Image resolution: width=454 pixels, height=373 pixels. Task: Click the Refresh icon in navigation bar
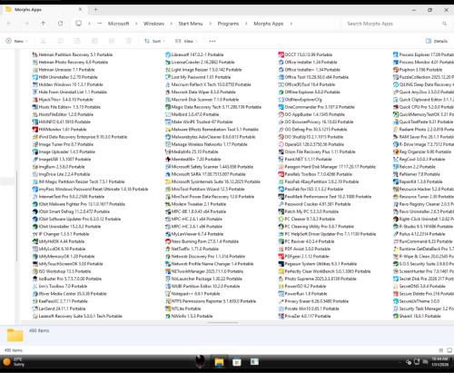pyautogui.click(x=61, y=24)
